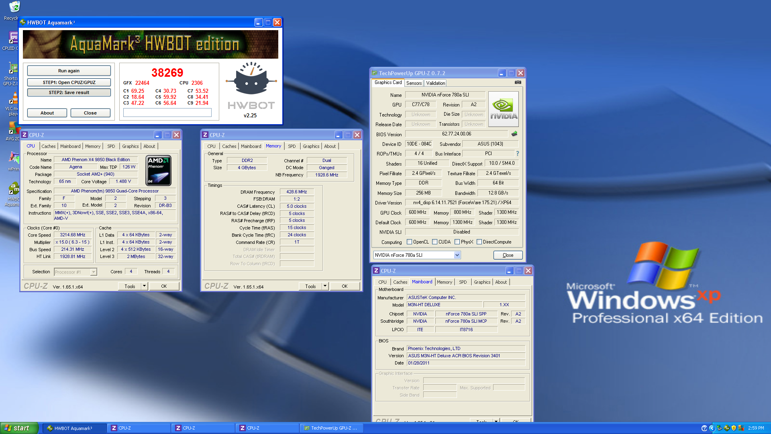
Task: Click the Bus Interface question mark in GPU-Z
Action: [x=518, y=154]
